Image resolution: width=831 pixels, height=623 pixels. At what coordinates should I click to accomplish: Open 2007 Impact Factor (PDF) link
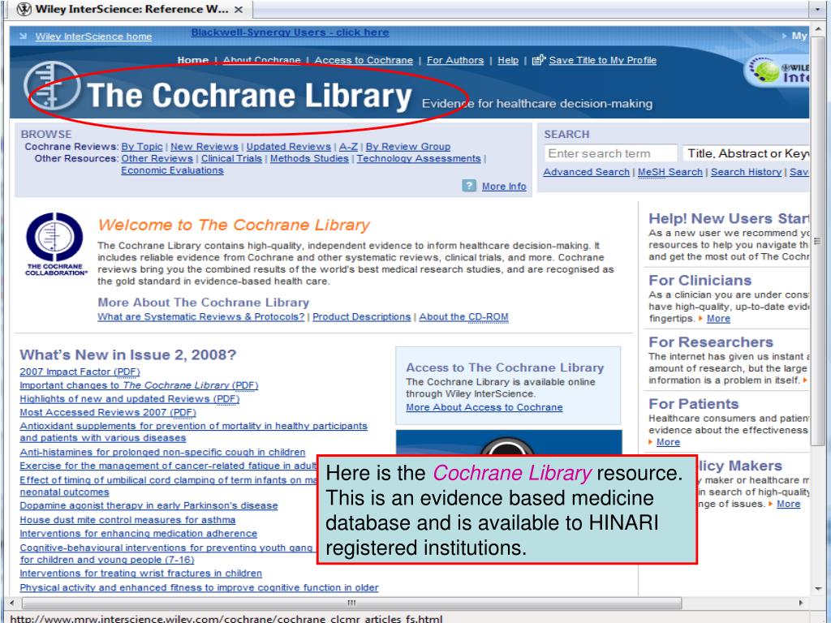click(80, 372)
